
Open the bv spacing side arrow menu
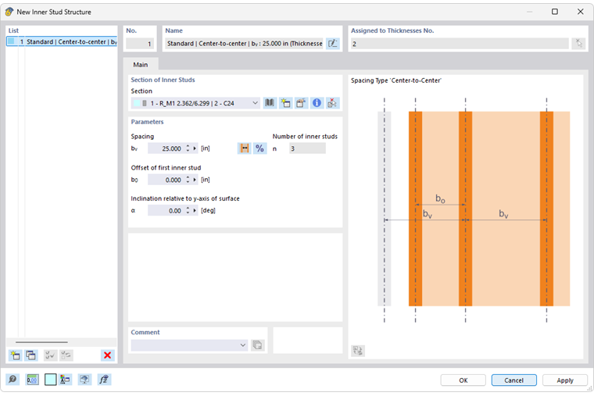click(x=195, y=148)
